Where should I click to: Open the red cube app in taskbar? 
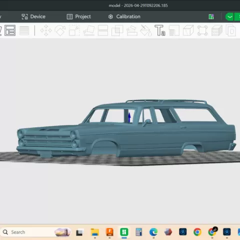pyautogui.click(x=168, y=232)
